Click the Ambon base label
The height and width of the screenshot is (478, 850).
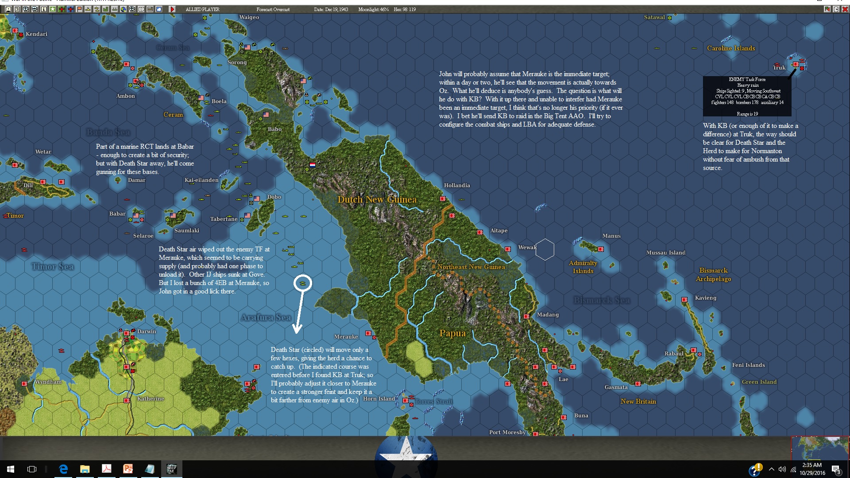126,96
